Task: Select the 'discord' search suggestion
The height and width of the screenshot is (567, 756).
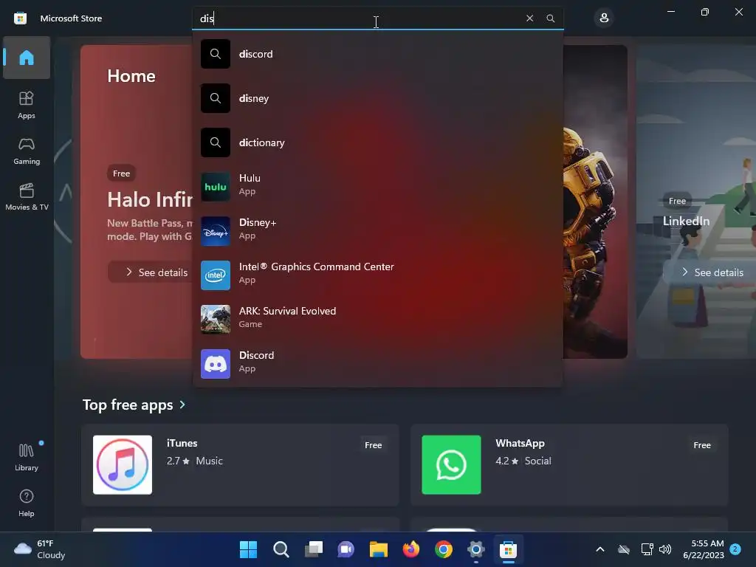Action: [377, 54]
